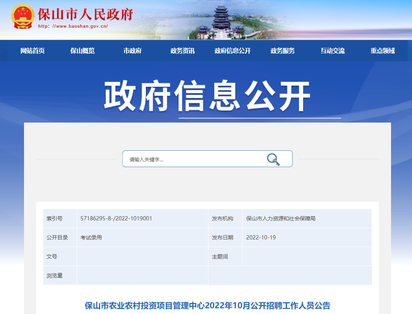The width and height of the screenshot is (412, 314).
Task: Click the 索引号 label cell
Action: pyautogui.click(x=59, y=218)
